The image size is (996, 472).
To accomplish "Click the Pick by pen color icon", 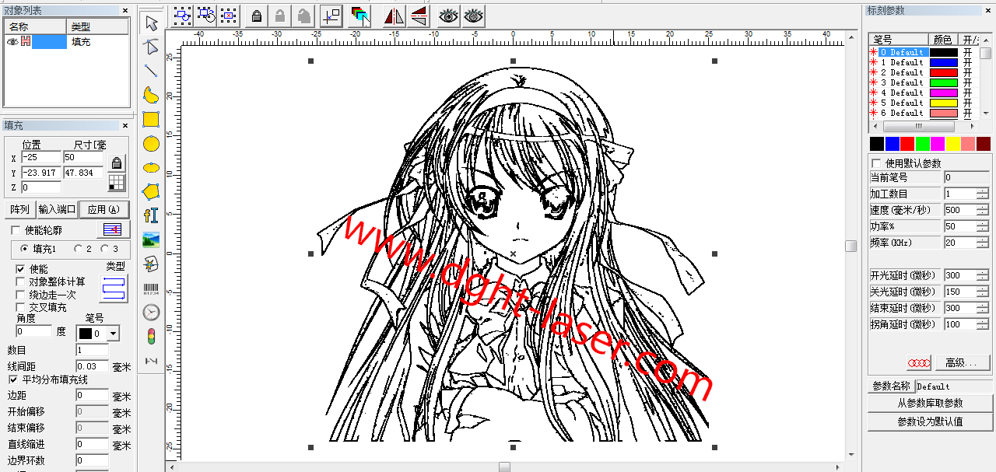I will [x=359, y=15].
